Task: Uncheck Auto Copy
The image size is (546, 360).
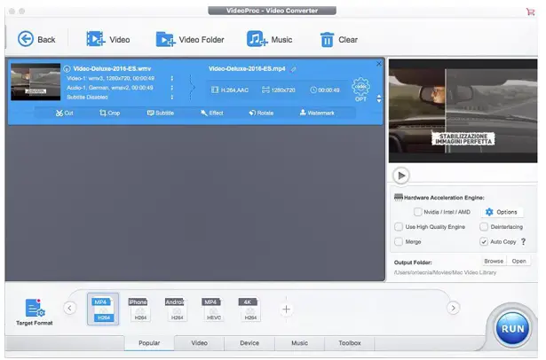Action: pos(484,241)
